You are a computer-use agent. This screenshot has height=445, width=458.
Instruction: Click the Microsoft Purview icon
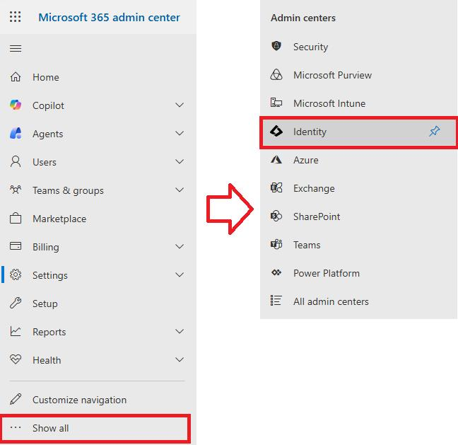click(x=276, y=74)
